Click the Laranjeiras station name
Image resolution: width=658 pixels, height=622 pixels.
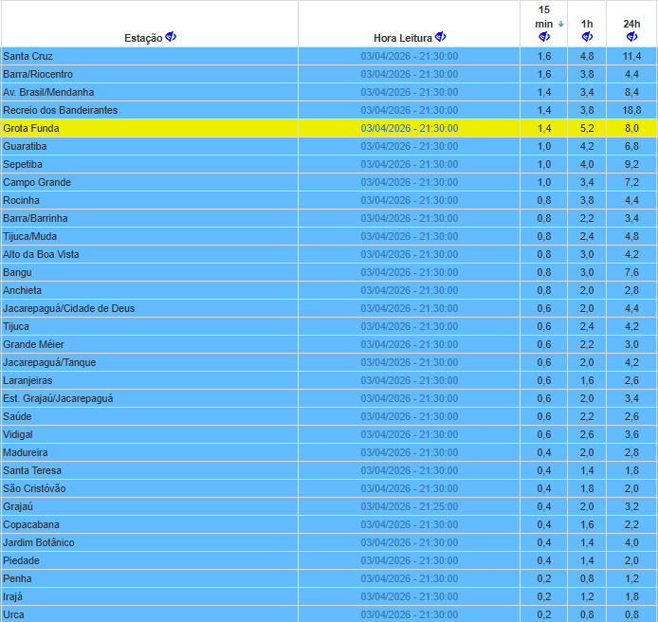pos(27,380)
